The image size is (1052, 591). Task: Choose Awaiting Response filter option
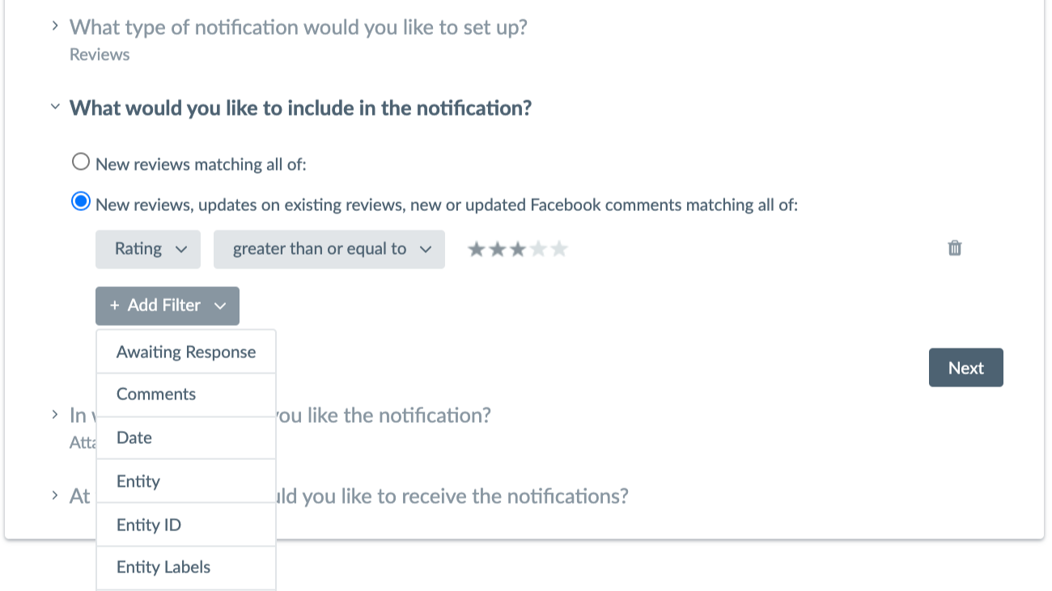click(186, 352)
